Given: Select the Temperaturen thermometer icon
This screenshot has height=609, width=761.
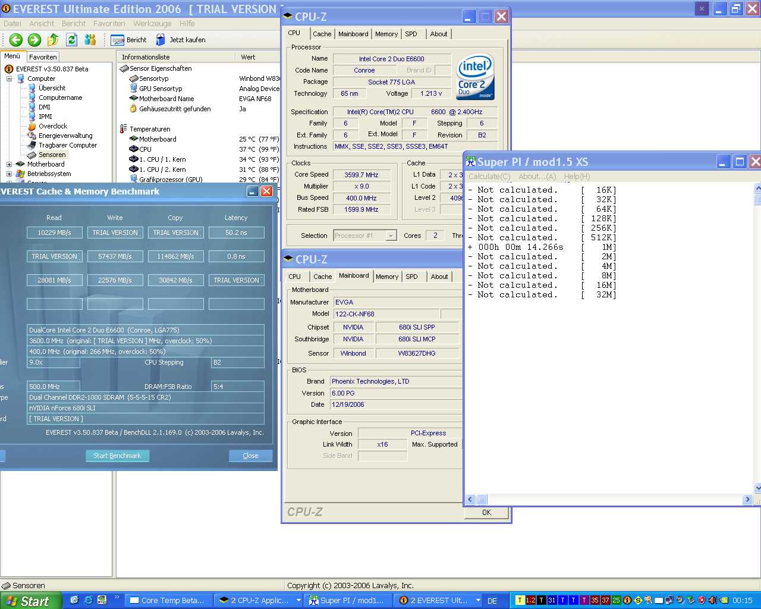Looking at the screenshot, I should 123,129.
